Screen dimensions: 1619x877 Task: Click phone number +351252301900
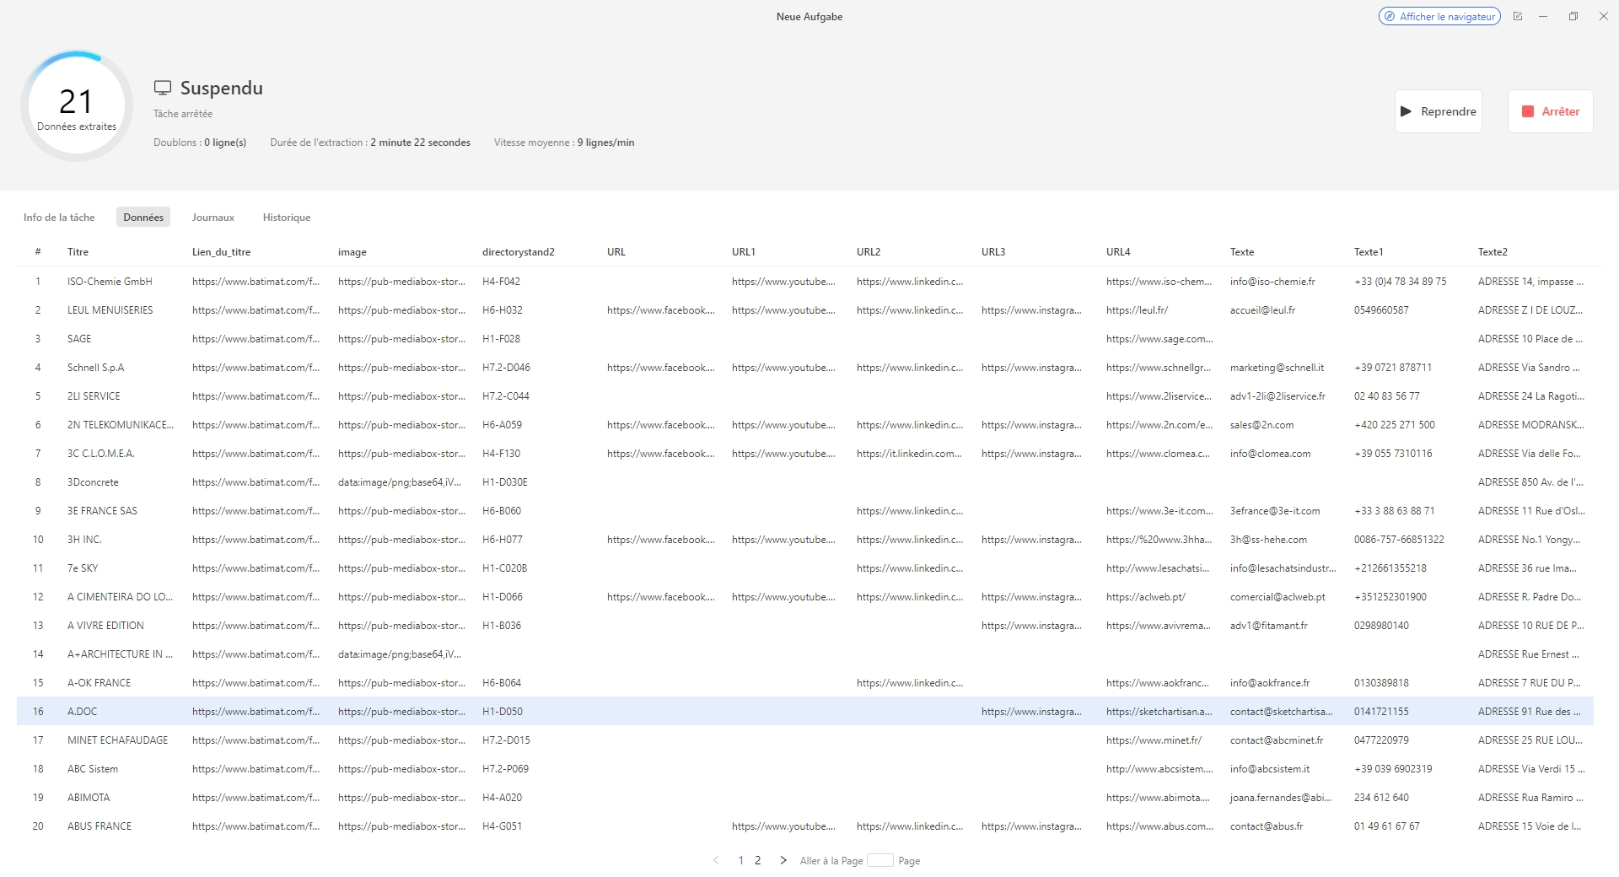1390,597
